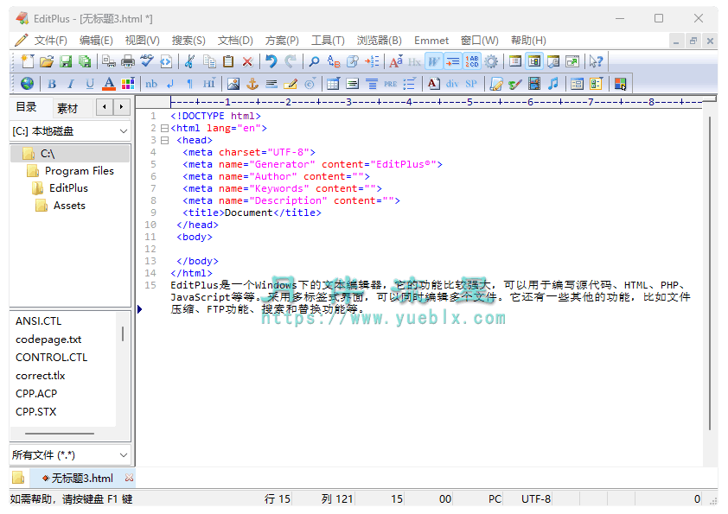Insert non-breaking space with nb icon
Image resolution: width=728 pixels, height=514 pixels.
click(x=151, y=84)
